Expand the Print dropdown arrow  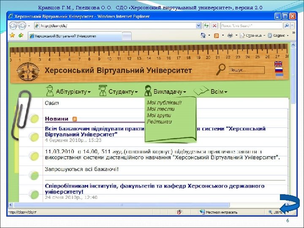[x=236, y=35]
